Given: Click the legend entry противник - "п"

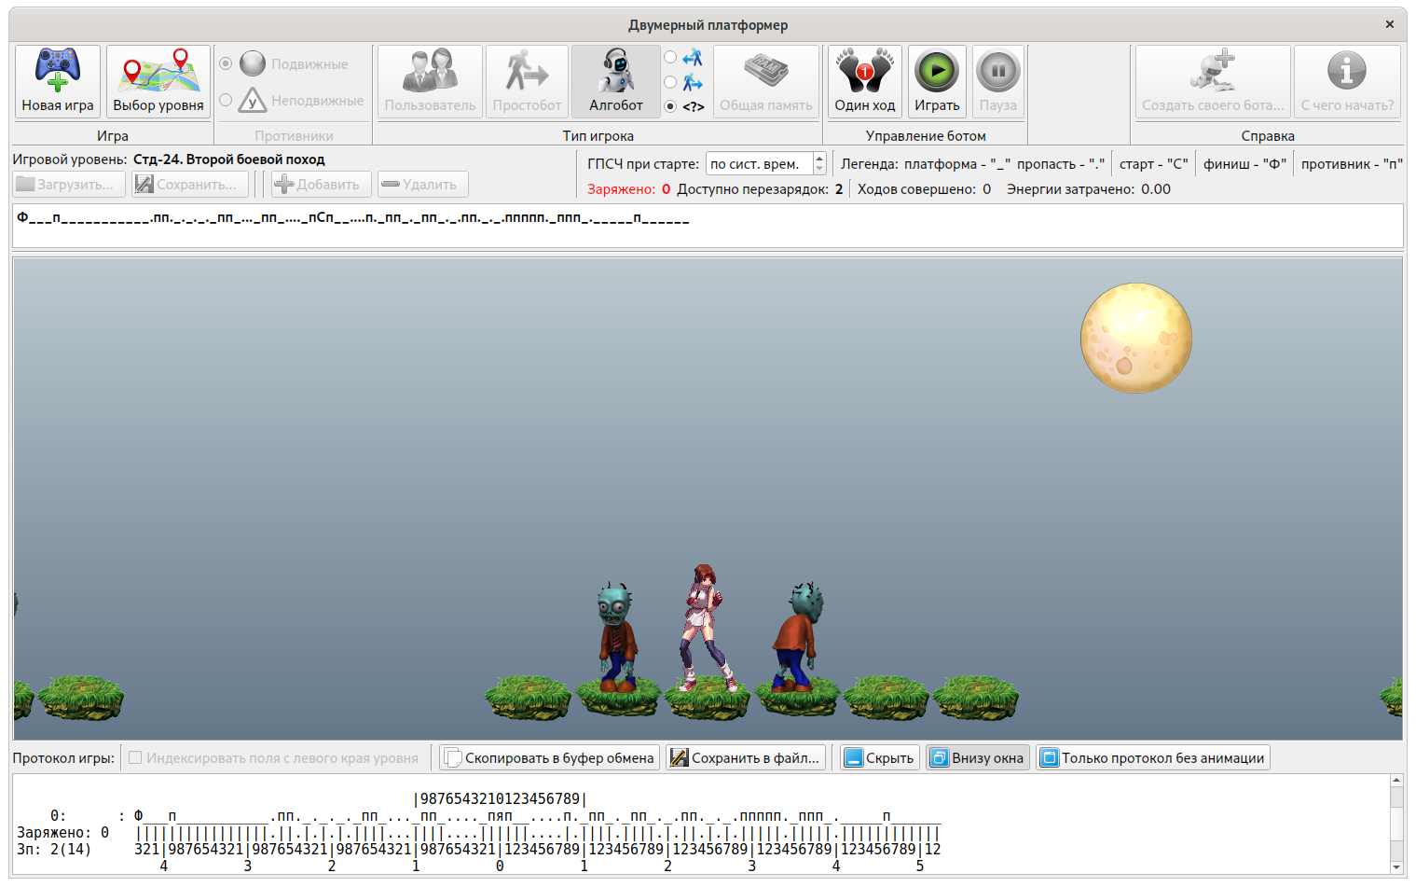Looking at the screenshot, I should pos(1352,164).
